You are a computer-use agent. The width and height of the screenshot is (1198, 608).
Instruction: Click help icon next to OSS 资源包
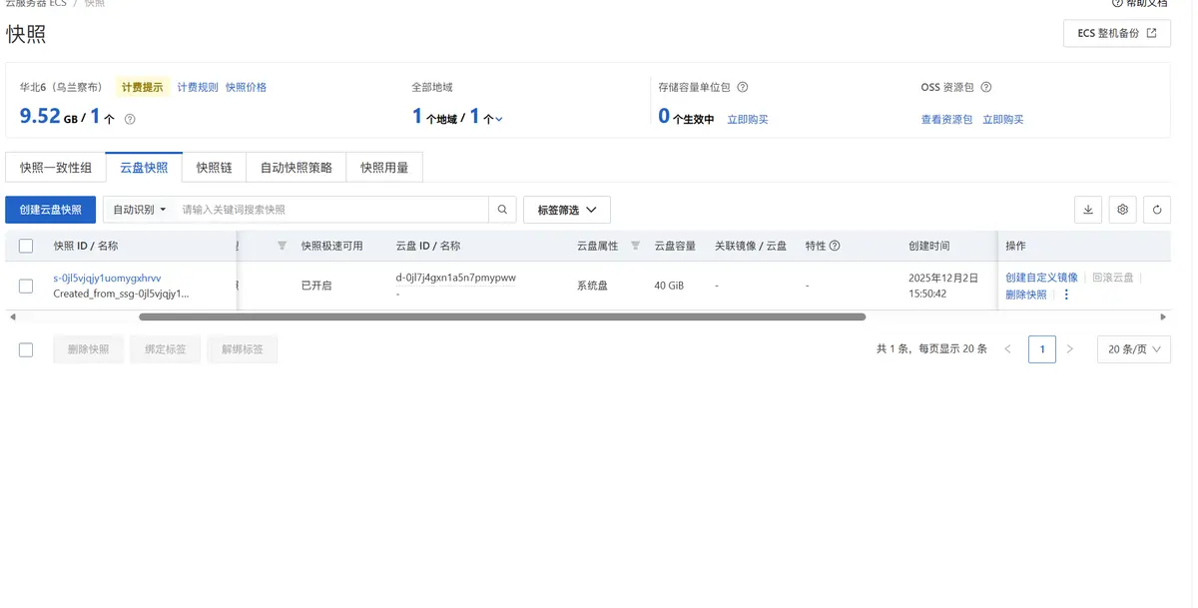986,88
